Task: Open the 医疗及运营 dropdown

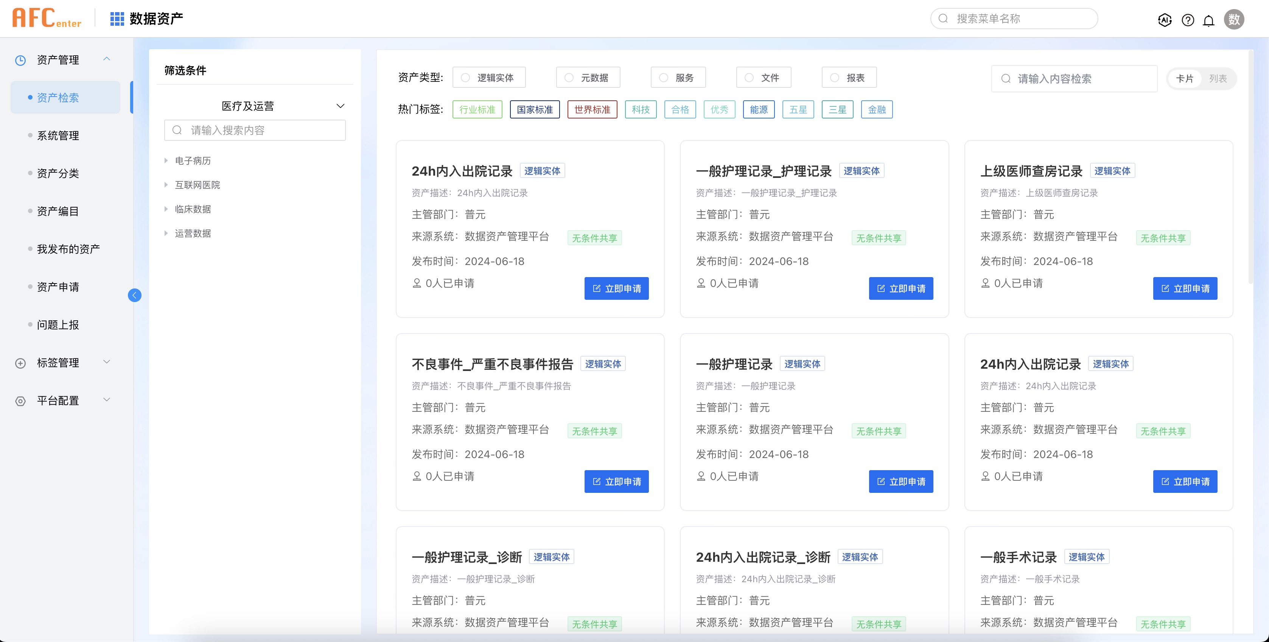Action: tap(255, 106)
